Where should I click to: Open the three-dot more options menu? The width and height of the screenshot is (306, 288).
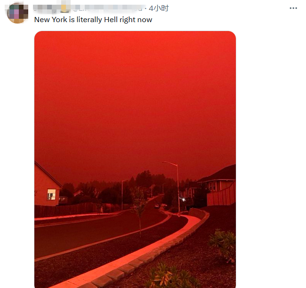293,8
